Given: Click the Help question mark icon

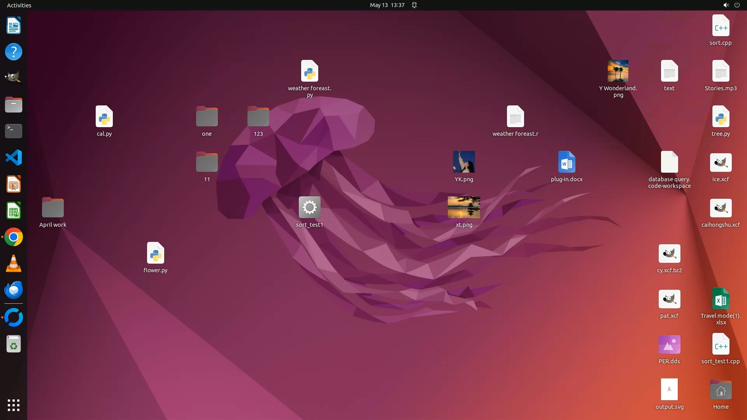Looking at the screenshot, I should tap(14, 52).
